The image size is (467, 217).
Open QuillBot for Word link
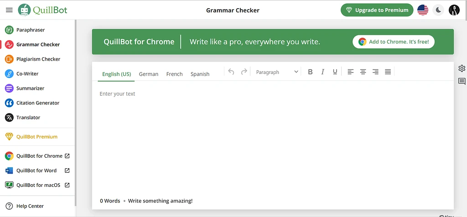coord(37,170)
